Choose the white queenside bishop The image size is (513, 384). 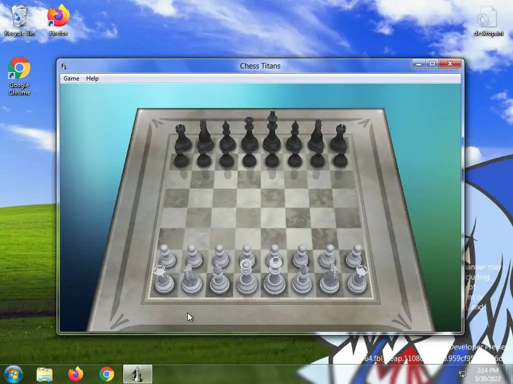coord(219,280)
